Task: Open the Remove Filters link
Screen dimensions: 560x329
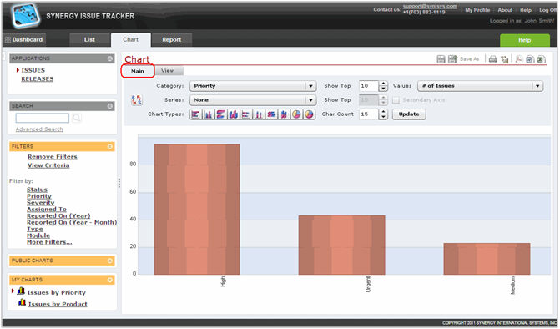Action: pyautogui.click(x=53, y=157)
